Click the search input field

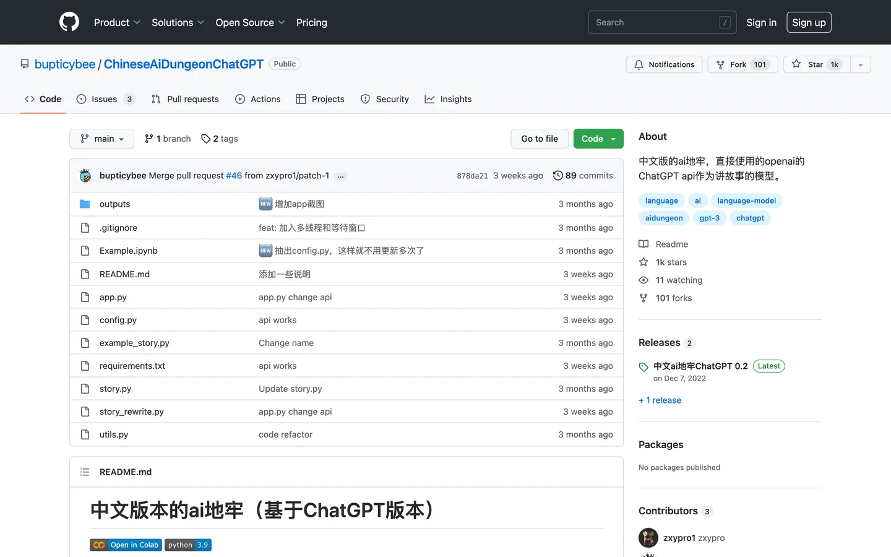(x=662, y=22)
